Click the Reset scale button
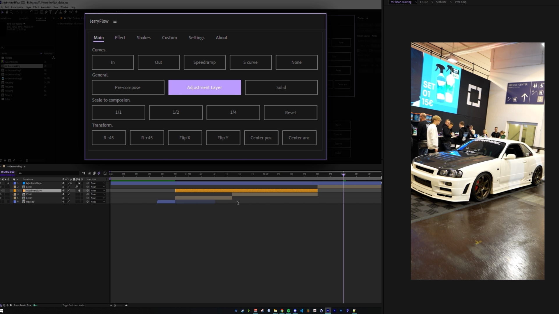The height and width of the screenshot is (314, 559). [291, 112]
